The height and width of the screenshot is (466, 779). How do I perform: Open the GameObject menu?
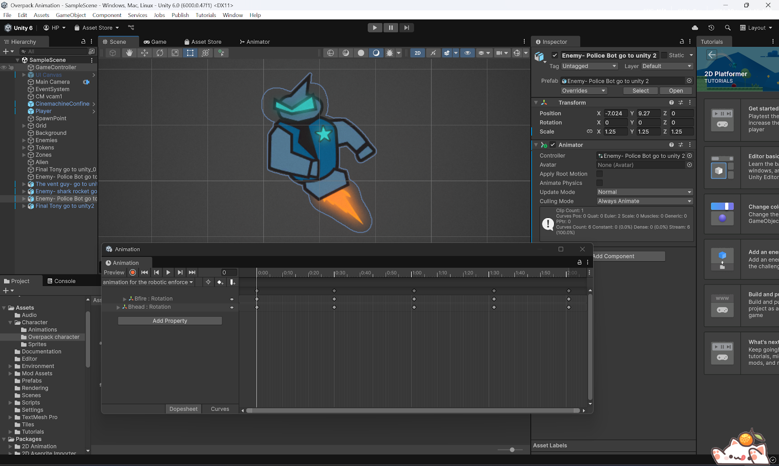pyautogui.click(x=71, y=15)
